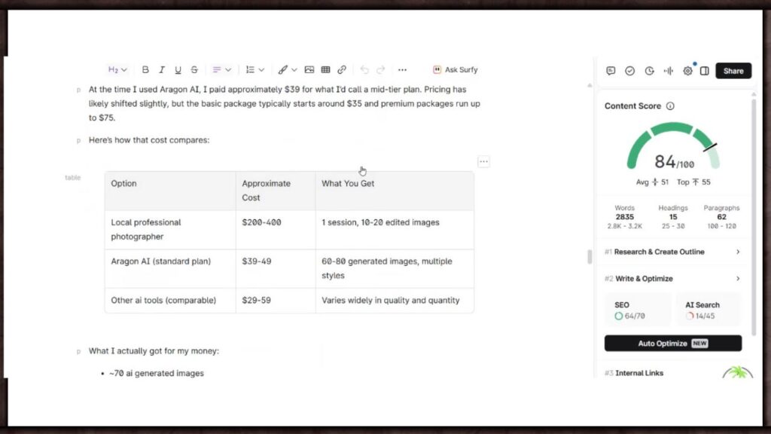Open the H2 heading style dropdown
This screenshot has height=434, width=771.
(x=117, y=70)
